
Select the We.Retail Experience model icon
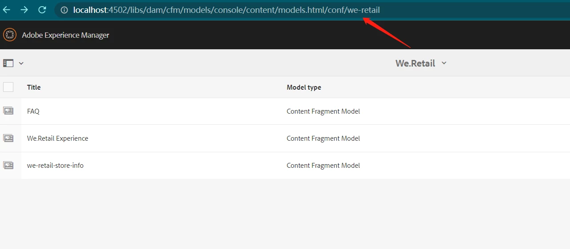coord(8,138)
